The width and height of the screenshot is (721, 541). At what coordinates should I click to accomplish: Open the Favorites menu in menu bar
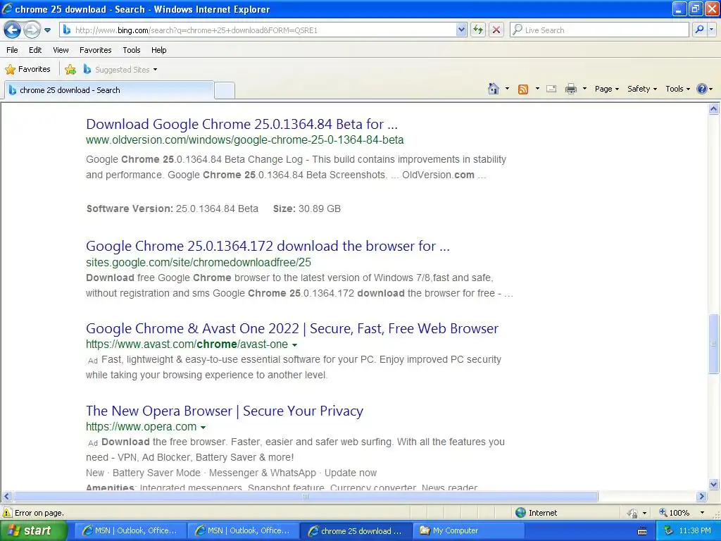(x=95, y=50)
